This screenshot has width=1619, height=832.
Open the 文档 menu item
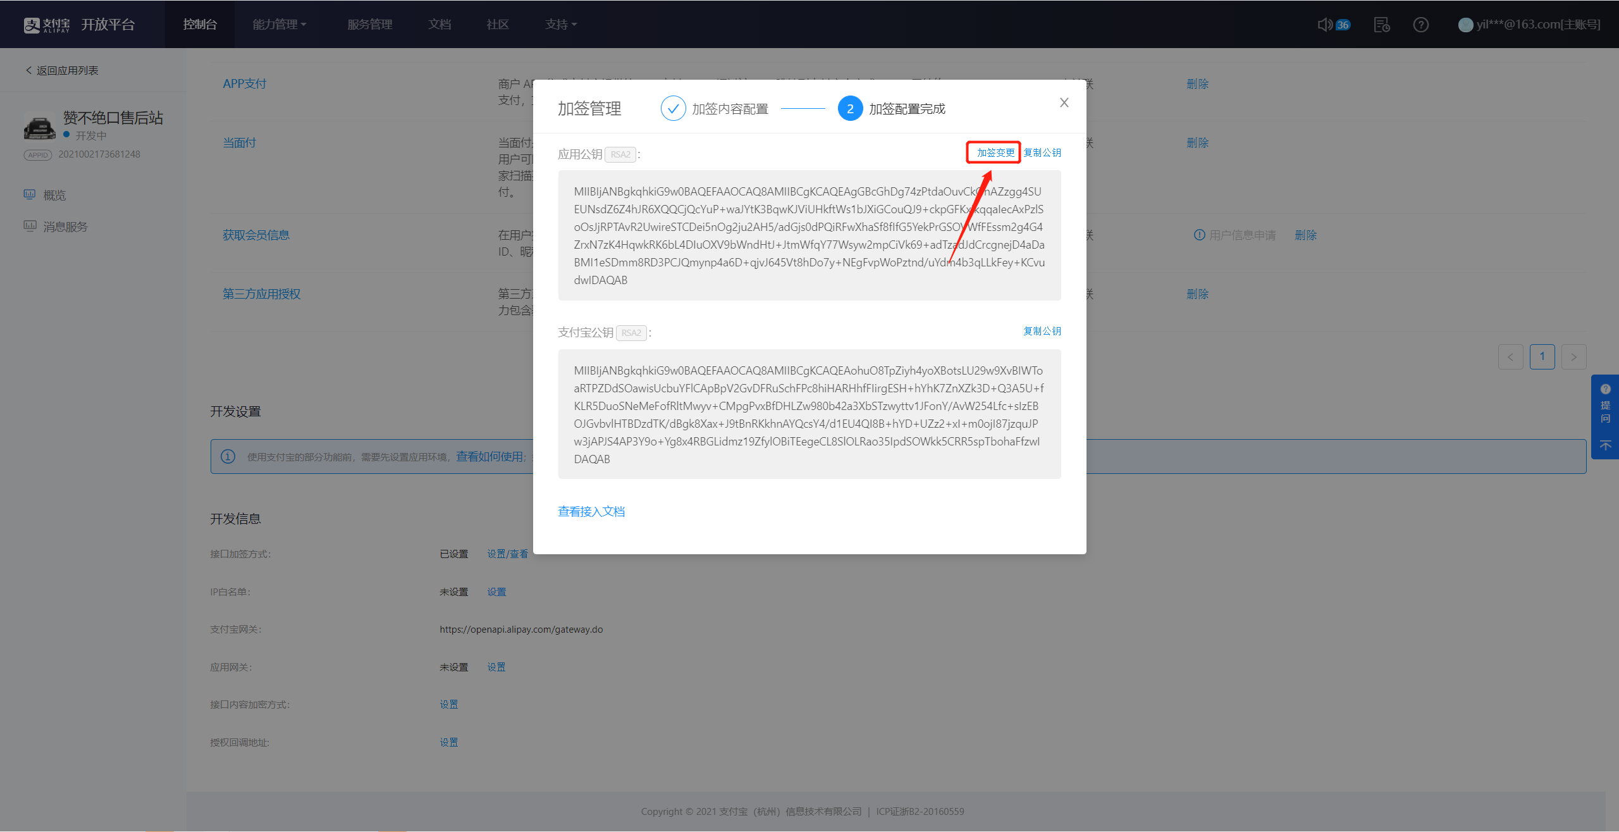coord(439,25)
